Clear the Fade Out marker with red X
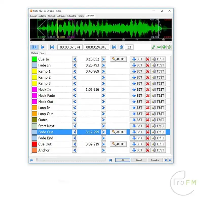The width and height of the screenshot is (203, 203). pyautogui.click(x=147, y=132)
